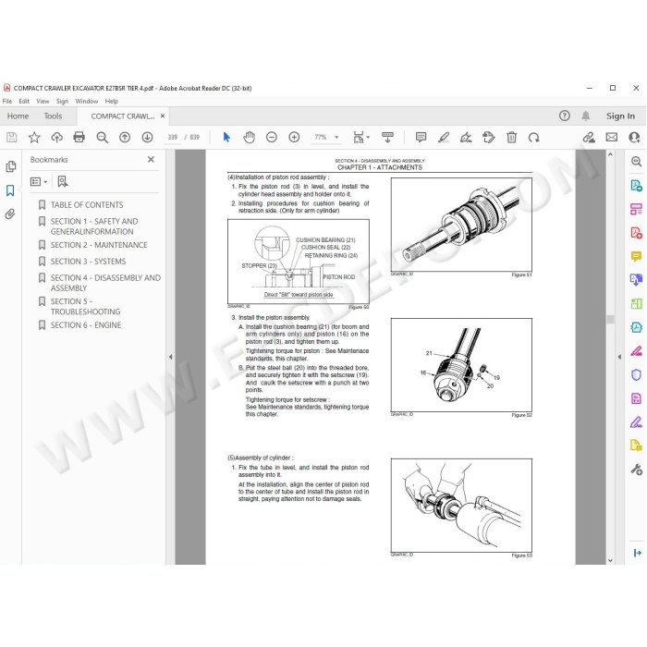
Task: Jump to SECTION 2 - MAINTENANCE bookmark
Action: [x=99, y=245]
